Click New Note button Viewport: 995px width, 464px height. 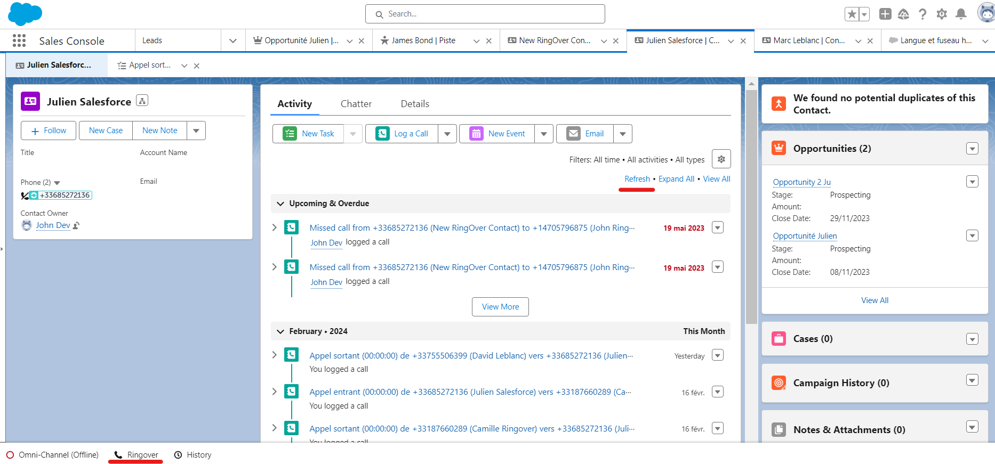tap(159, 131)
